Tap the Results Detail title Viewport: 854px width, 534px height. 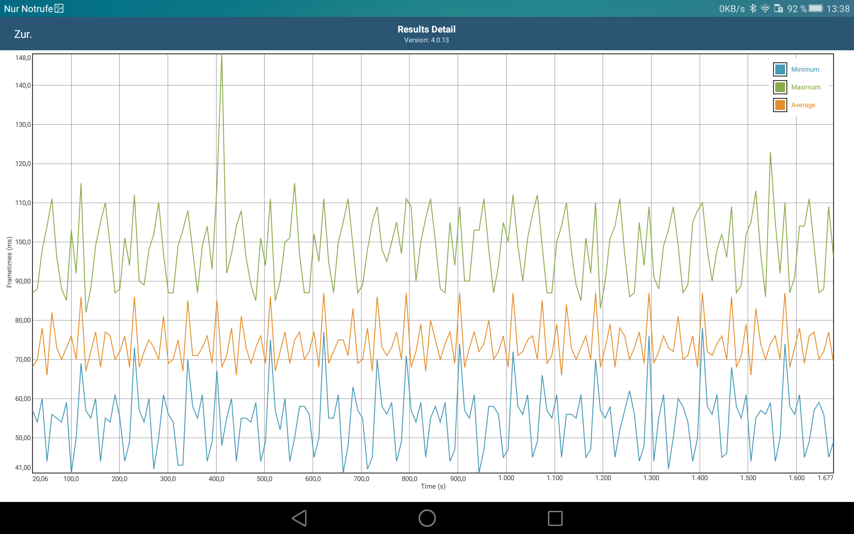[x=426, y=29]
